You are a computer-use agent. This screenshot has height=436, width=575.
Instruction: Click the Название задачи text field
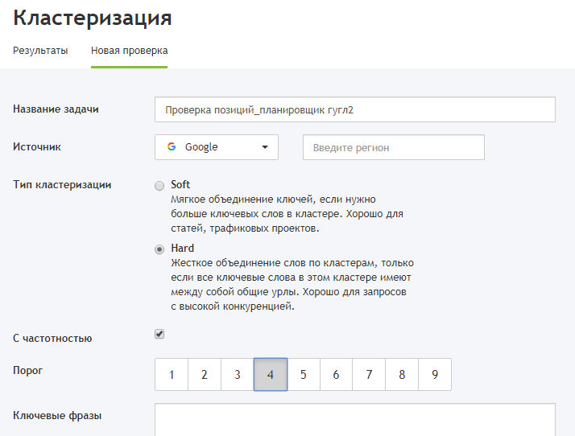pos(354,109)
